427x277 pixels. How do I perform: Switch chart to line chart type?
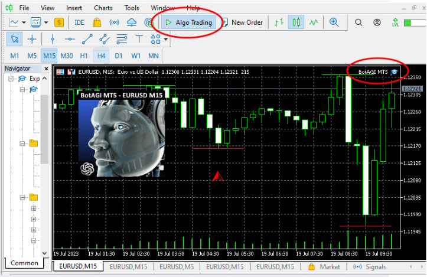314,22
